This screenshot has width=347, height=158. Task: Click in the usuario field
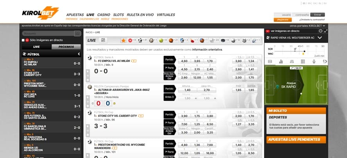tap(283, 14)
